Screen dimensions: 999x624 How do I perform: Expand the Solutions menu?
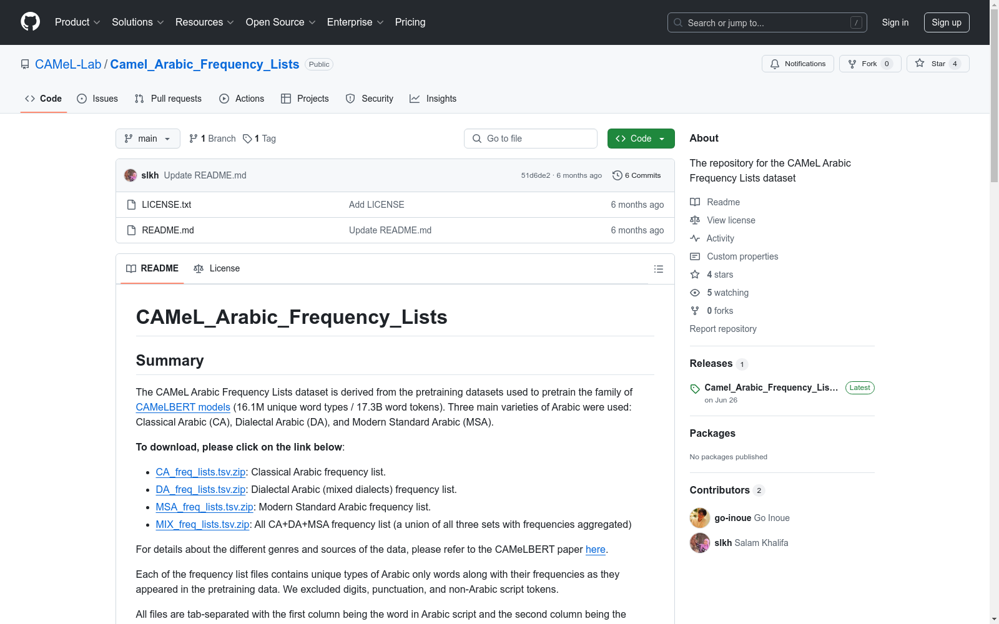point(138,22)
